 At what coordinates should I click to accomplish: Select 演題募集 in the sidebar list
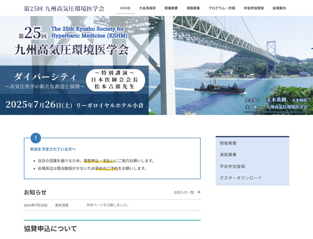228,155
